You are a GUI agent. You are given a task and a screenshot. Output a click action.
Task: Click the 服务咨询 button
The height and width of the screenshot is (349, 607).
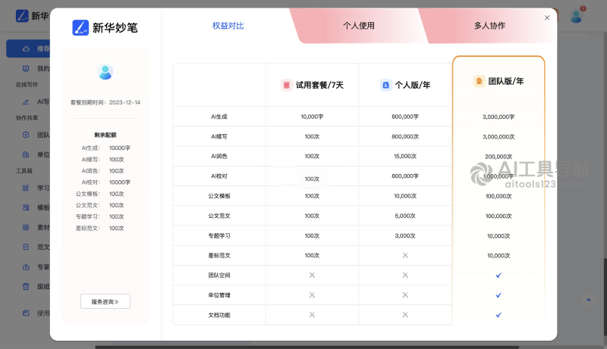coord(105,301)
